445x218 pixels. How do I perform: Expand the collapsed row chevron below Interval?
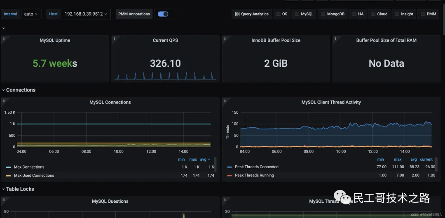pyautogui.click(x=4, y=28)
